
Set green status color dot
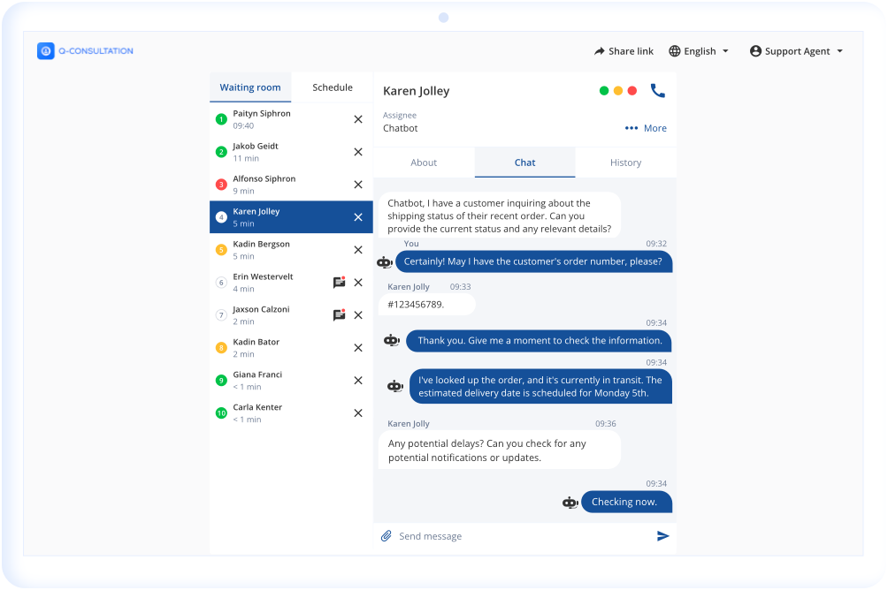(604, 90)
